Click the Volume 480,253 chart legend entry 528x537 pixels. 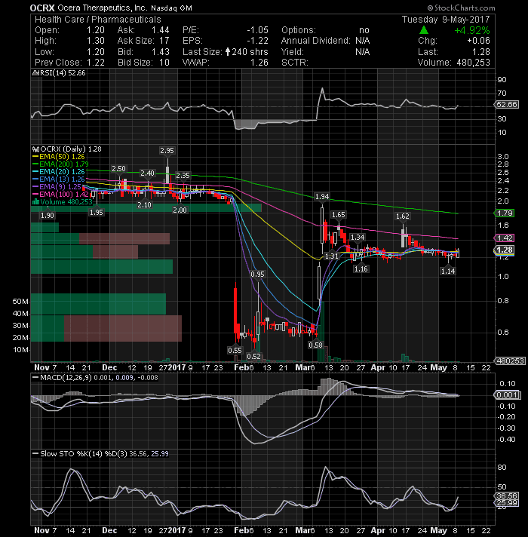(63, 201)
